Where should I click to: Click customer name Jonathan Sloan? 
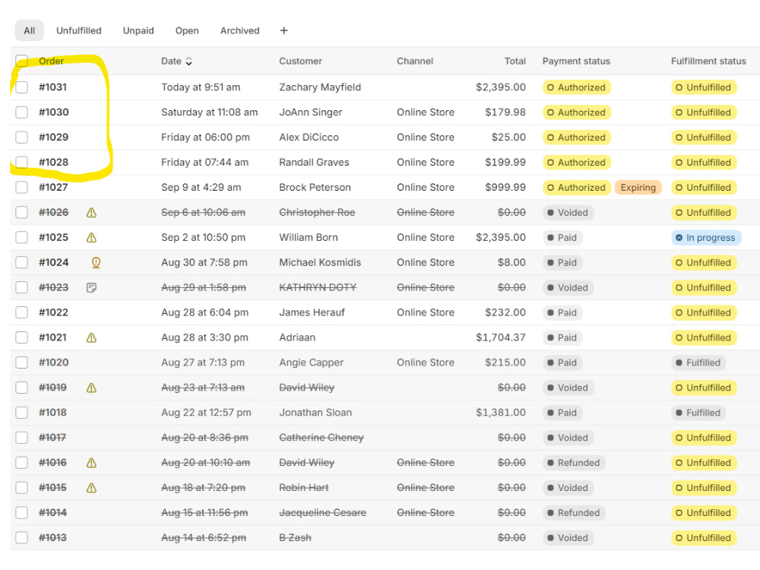point(315,413)
